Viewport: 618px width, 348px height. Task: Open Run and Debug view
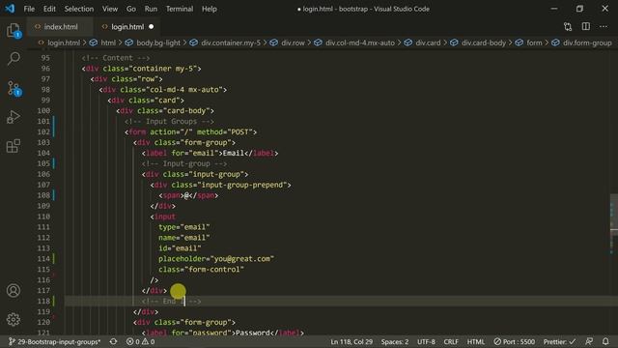(14, 117)
